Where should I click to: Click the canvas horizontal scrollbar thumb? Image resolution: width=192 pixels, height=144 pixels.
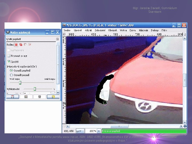coord(119,126)
